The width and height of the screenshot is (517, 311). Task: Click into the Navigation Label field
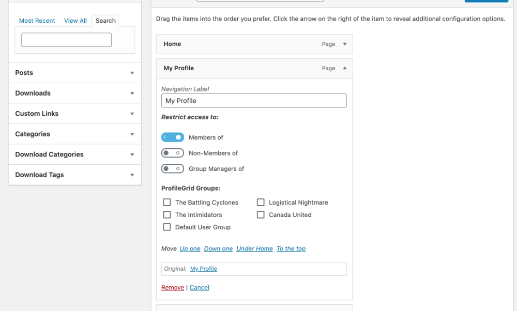254,101
